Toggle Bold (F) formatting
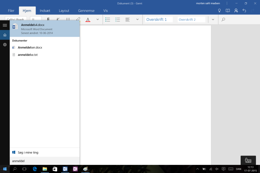This screenshot has height=173, width=260. 48,19
